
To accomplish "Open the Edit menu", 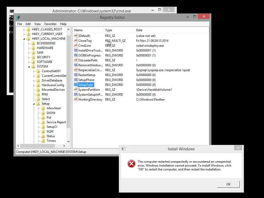I will [x=28, y=24].
